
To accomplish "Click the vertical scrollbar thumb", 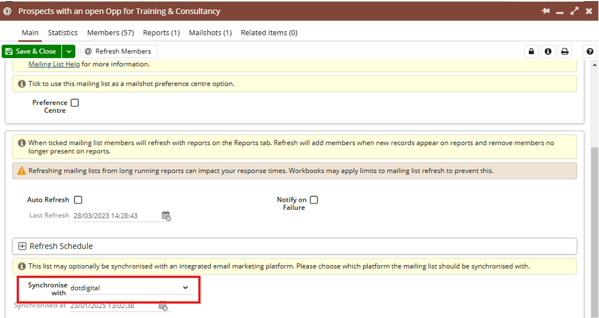I will coord(595,233).
